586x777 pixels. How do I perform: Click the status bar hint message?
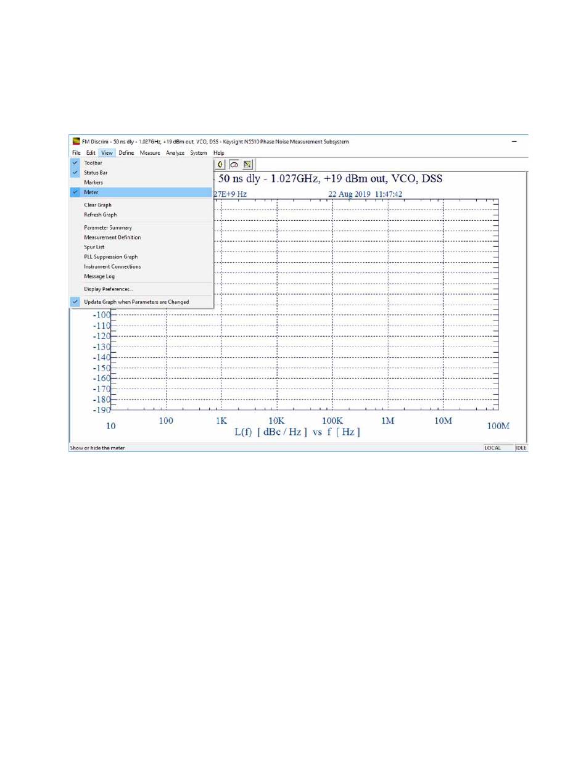pos(97,448)
